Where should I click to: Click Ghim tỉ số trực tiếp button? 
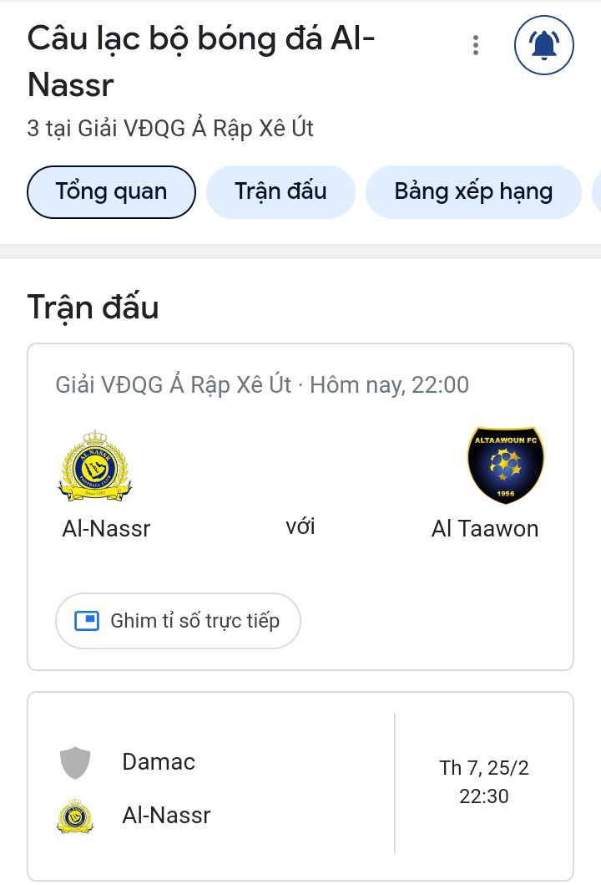178,621
